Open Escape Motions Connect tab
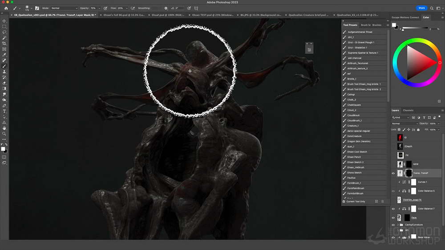 [405, 18]
